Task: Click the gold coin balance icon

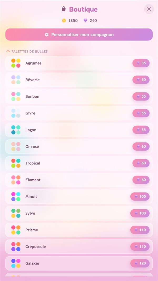Action: pyautogui.click(x=64, y=21)
